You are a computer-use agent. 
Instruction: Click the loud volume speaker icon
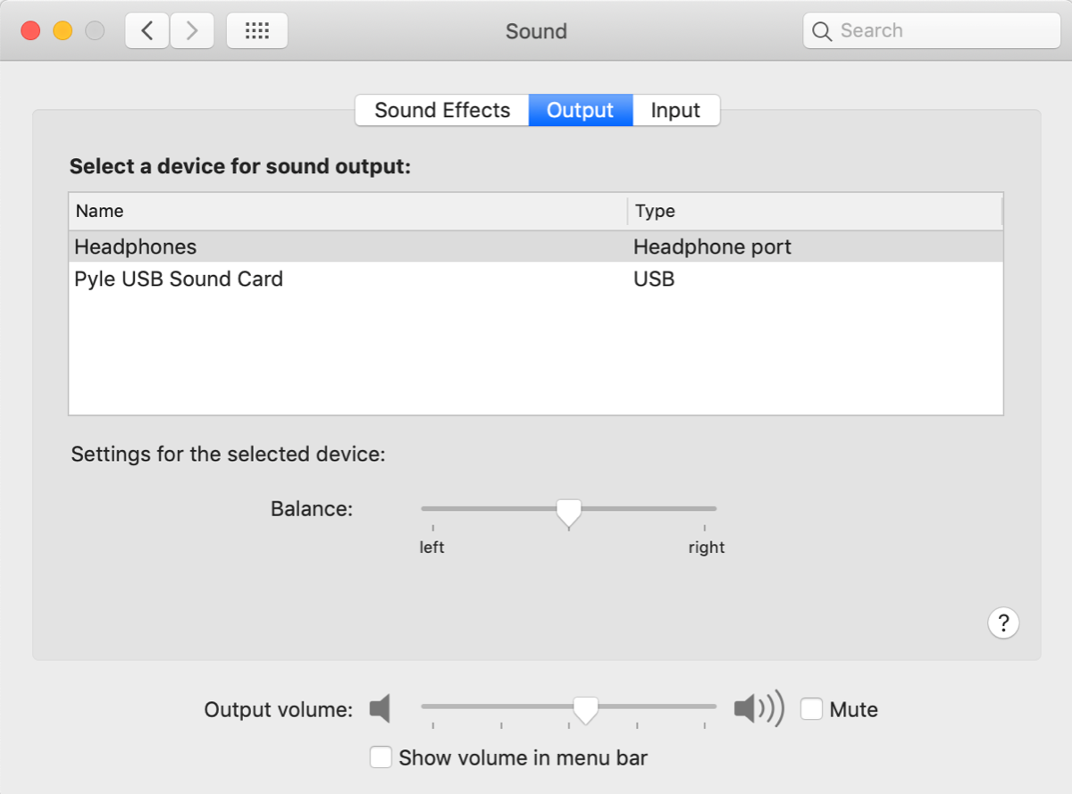758,709
